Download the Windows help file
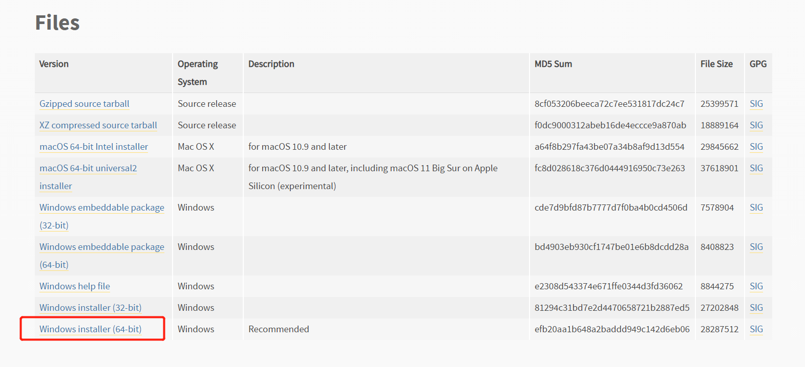This screenshot has width=805, height=367. 75,286
